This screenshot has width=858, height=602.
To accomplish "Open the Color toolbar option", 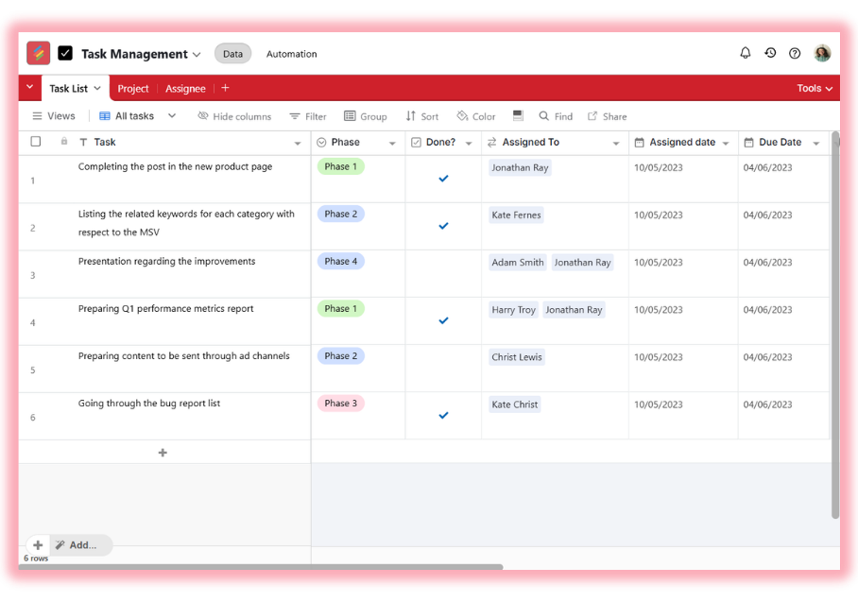I will [x=476, y=116].
